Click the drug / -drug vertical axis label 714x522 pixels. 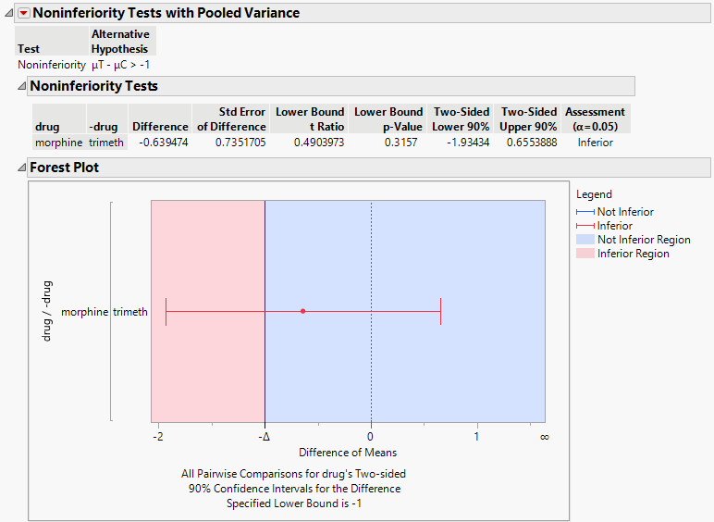[46, 312]
